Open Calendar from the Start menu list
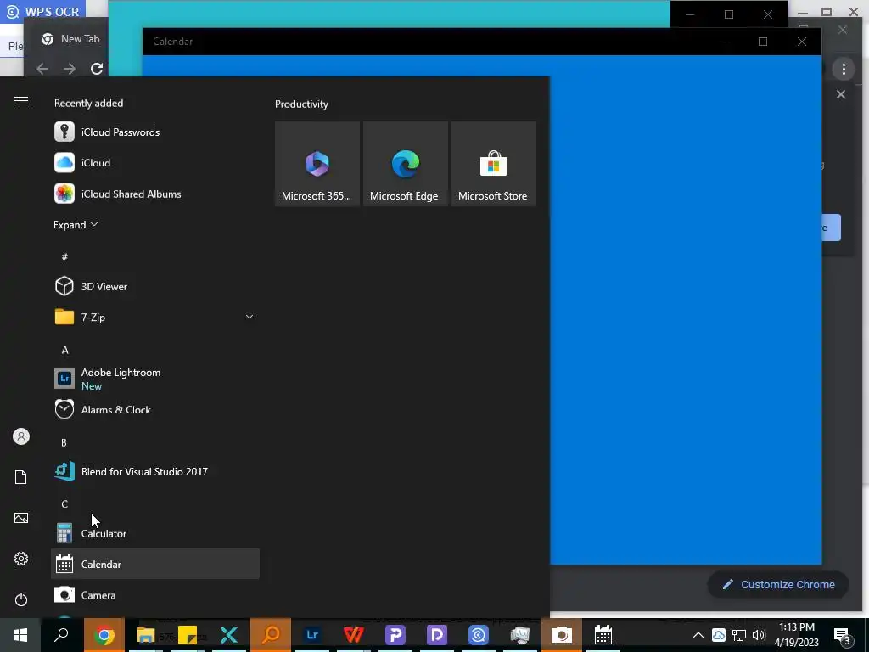 tap(155, 564)
